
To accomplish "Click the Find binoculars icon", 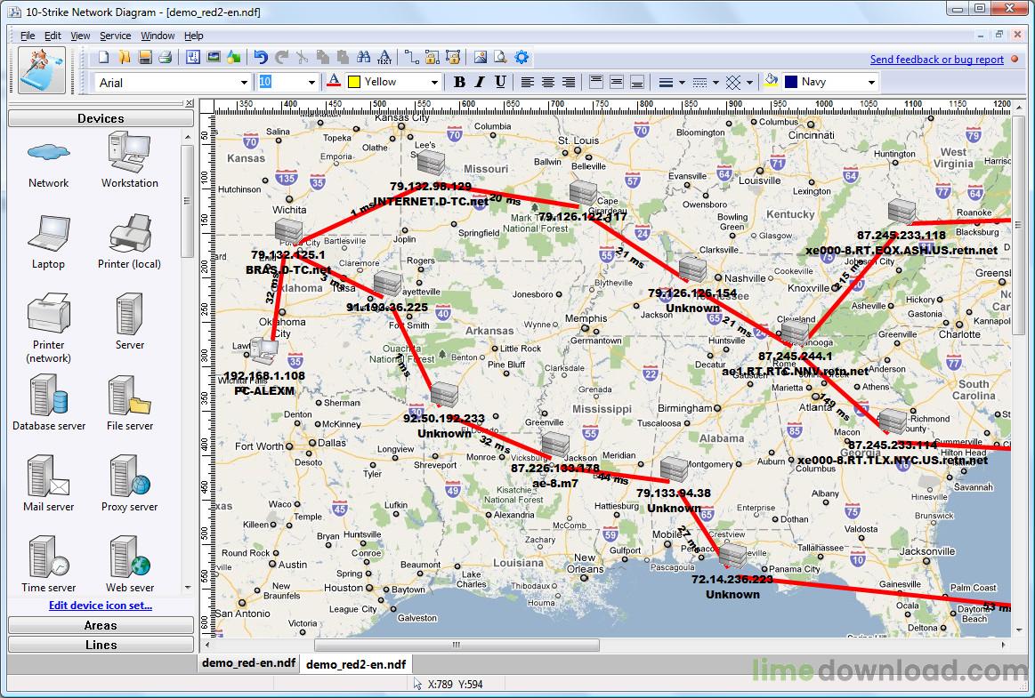I will coord(363,58).
